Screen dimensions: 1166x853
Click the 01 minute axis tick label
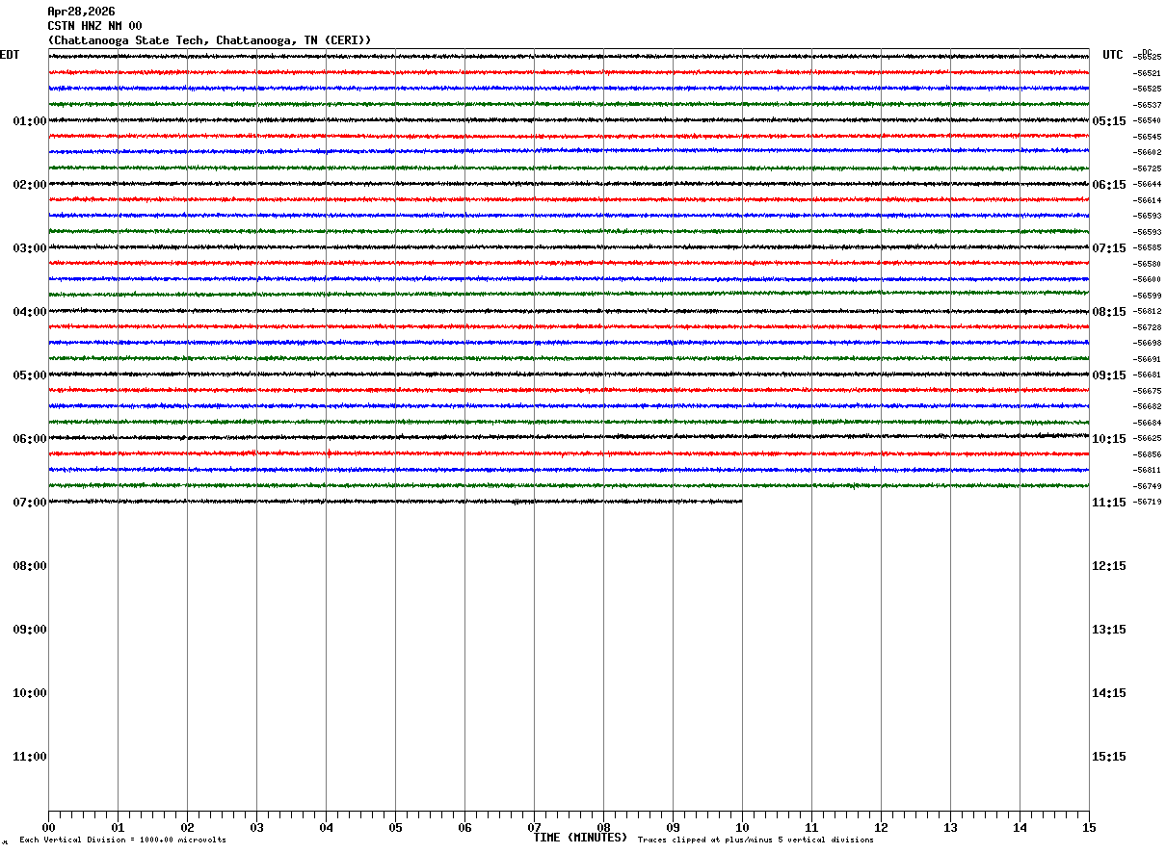118,827
